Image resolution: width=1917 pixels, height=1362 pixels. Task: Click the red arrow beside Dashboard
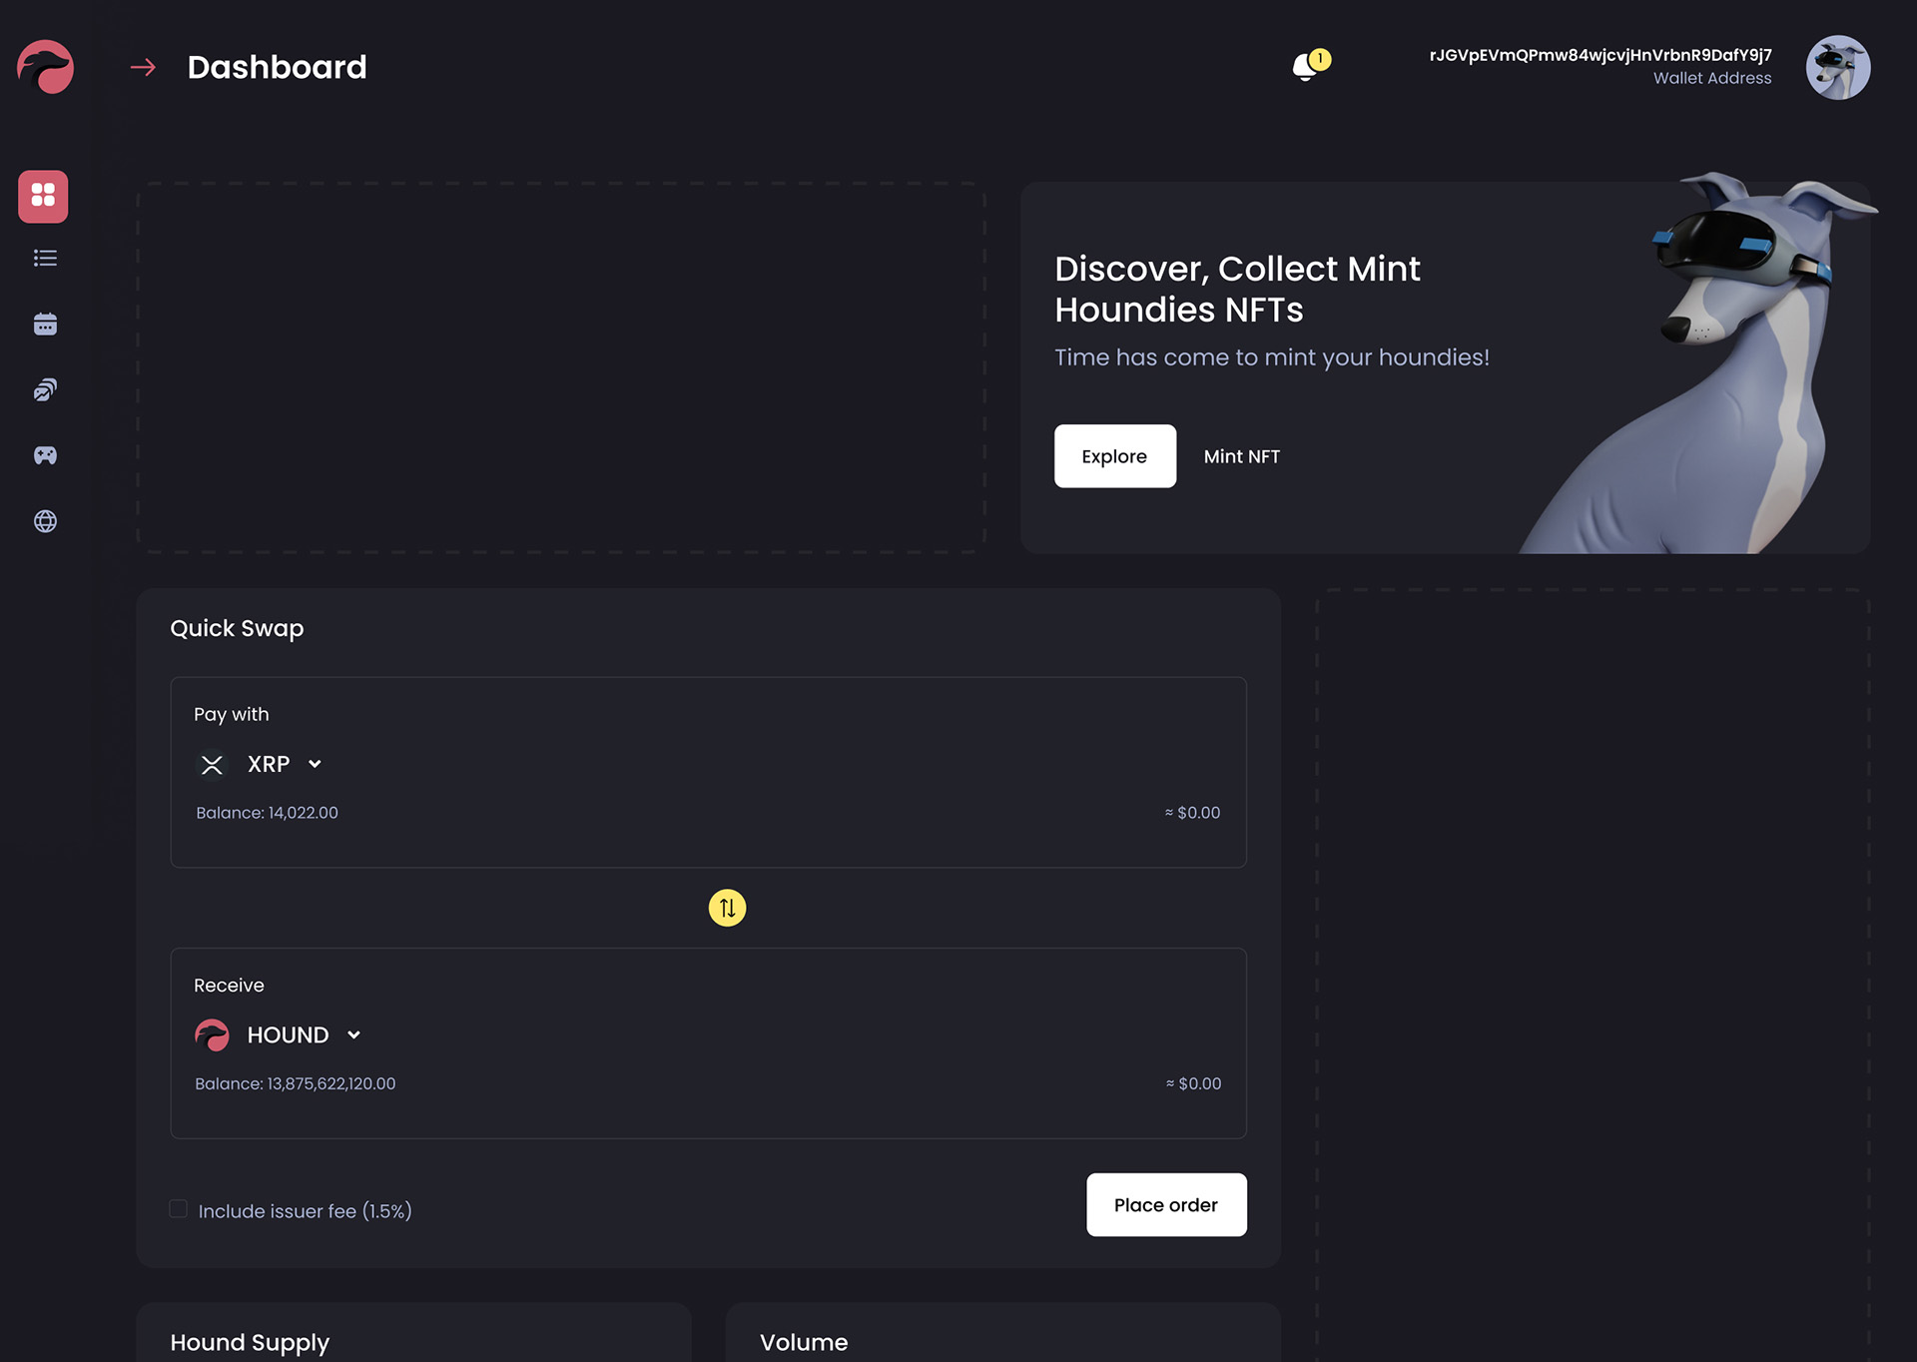[143, 67]
